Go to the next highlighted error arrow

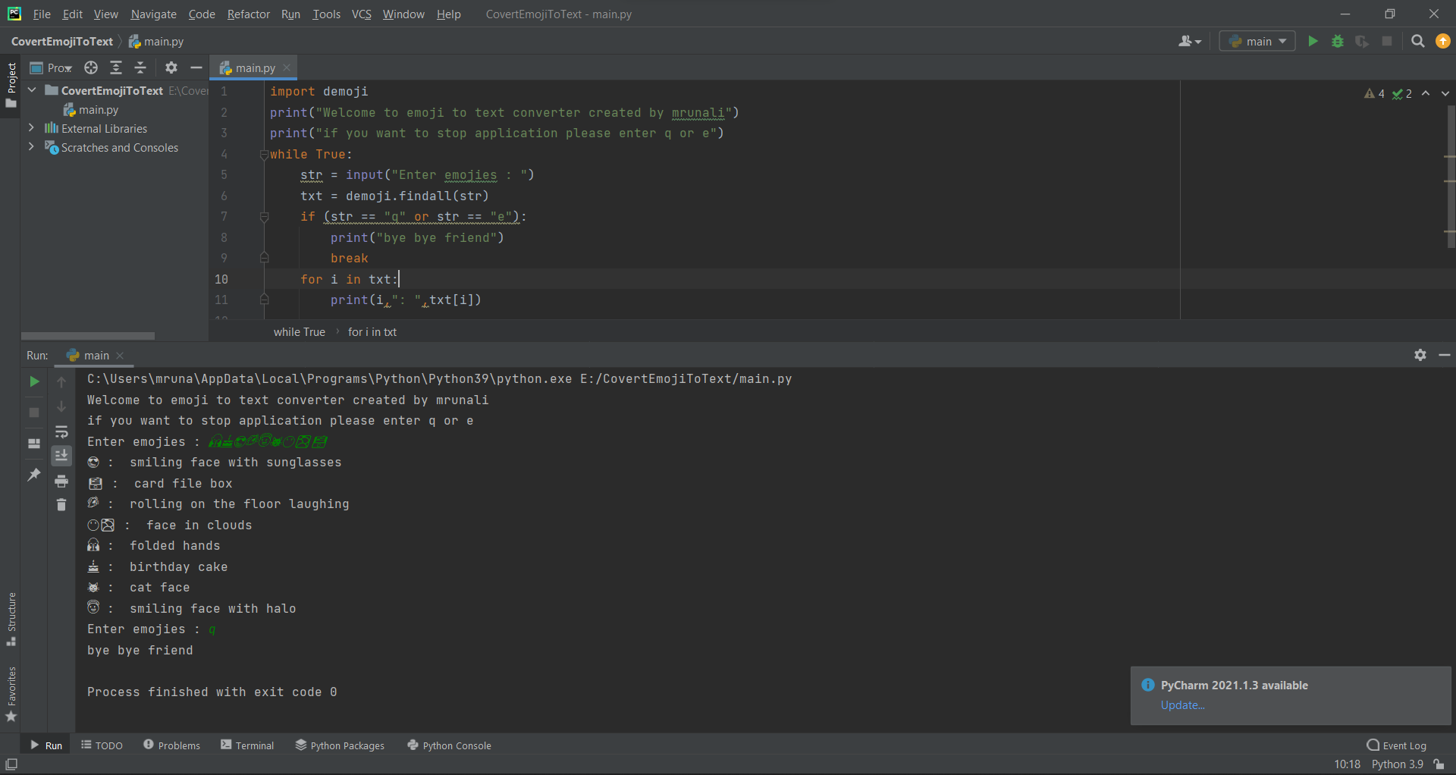tap(1445, 93)
